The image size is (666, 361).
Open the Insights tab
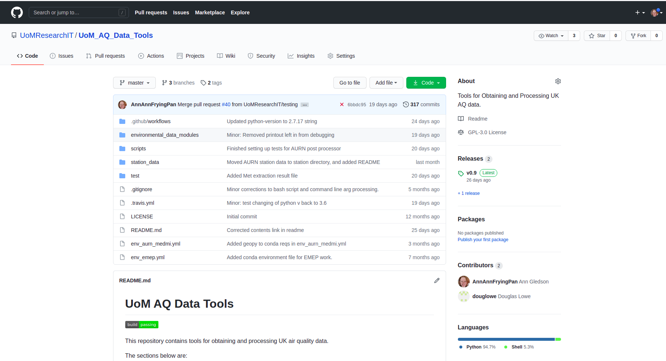(301, 56)
